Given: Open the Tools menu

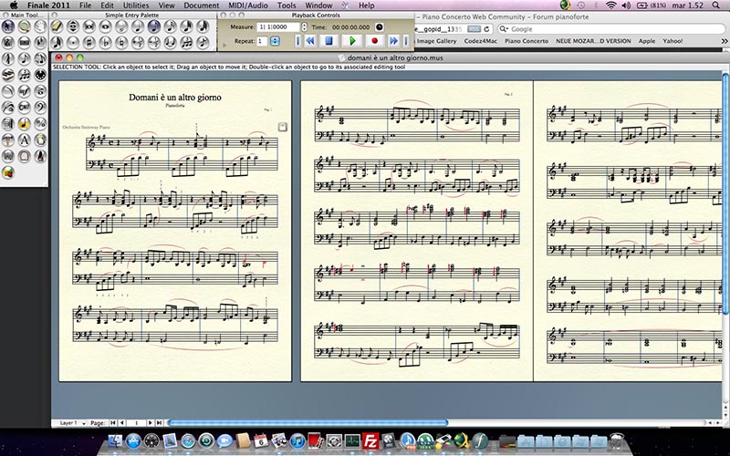Looking at the screenshot, I should click(287, 5).
